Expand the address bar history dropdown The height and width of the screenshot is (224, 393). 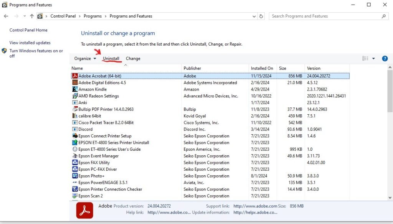pos(254,16)
